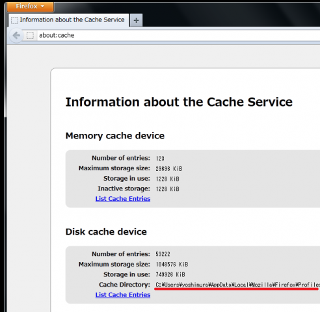Click the 1048576 KiB maximum storage value
The image size is (320, 312).
(x=172, y=265)
